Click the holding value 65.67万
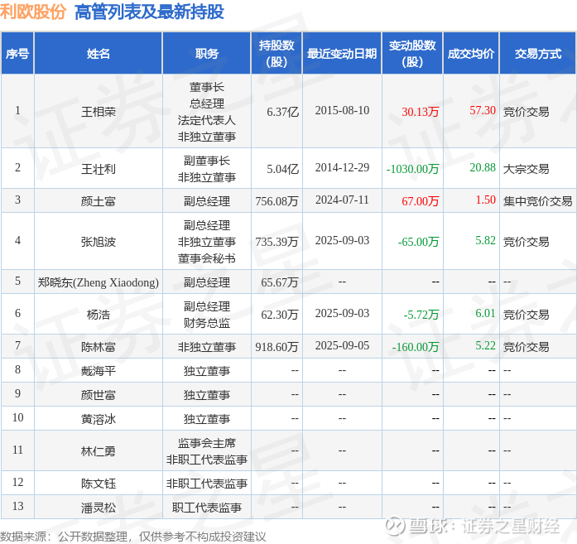The width and height of the screenshot is (577, 544). click(280, 282)
